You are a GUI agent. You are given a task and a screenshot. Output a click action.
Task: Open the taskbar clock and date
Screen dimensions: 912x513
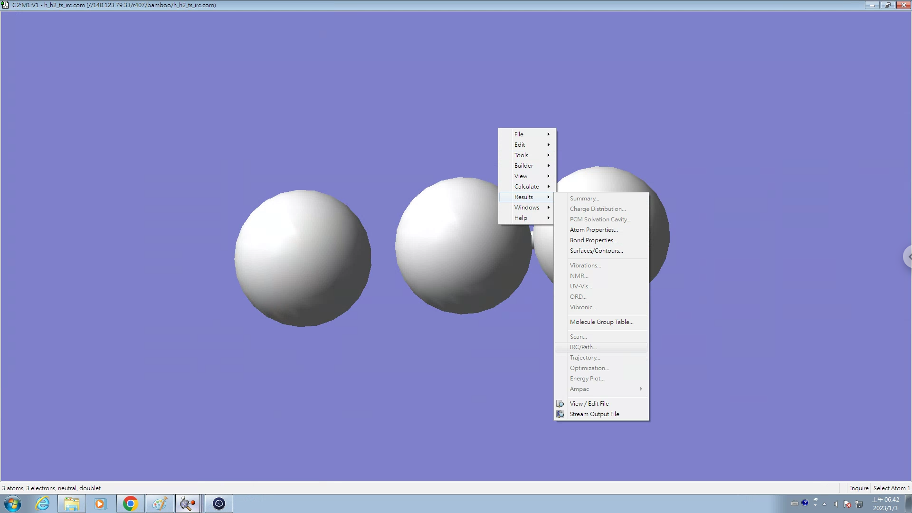coord(885,504)
